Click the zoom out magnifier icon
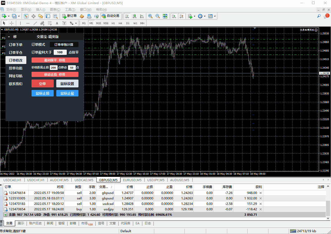The width and height of the screenshot is (331, 234). coord(158,16)
